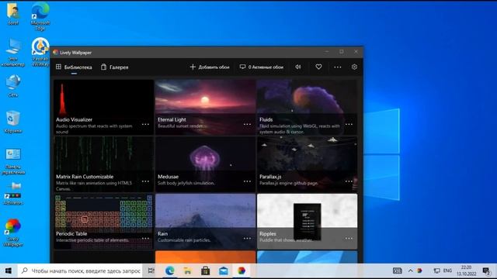The image size is (497, 279).
Task: Open the Windows Start menu
Action: [9, 270]
